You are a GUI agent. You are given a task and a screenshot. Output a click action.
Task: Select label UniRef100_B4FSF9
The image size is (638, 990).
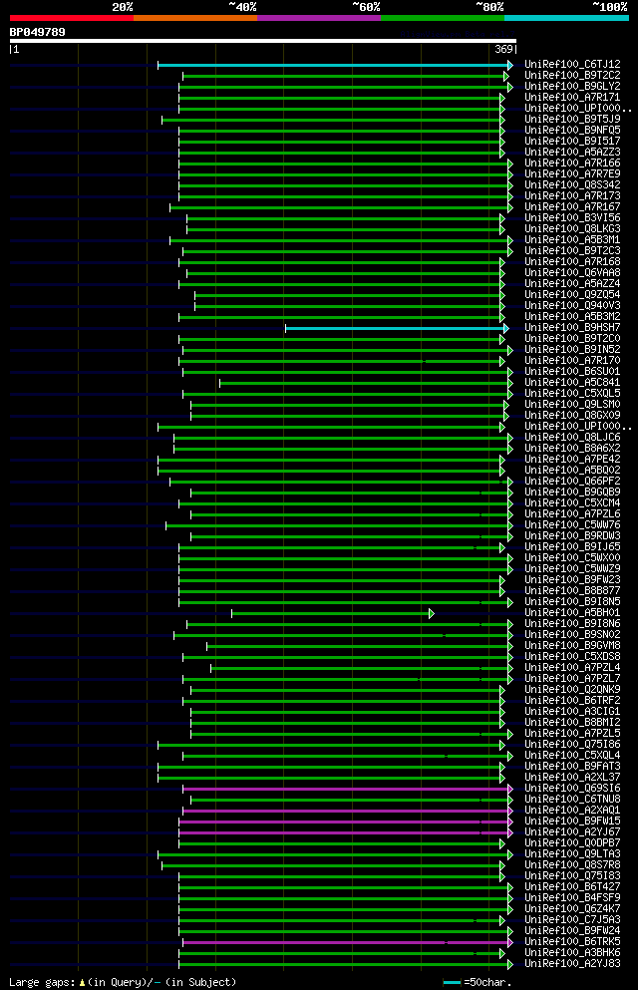572,898
